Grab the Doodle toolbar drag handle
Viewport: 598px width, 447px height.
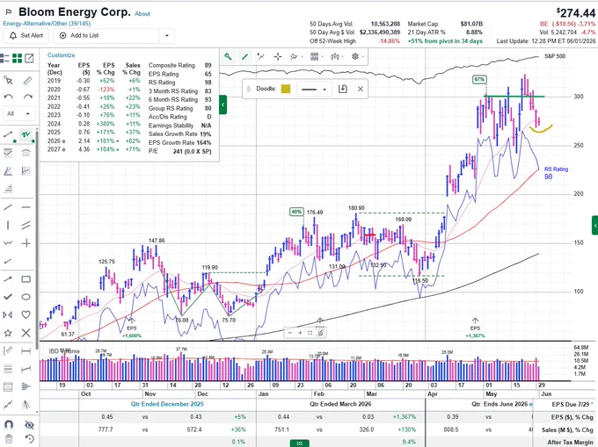point(249,89)
